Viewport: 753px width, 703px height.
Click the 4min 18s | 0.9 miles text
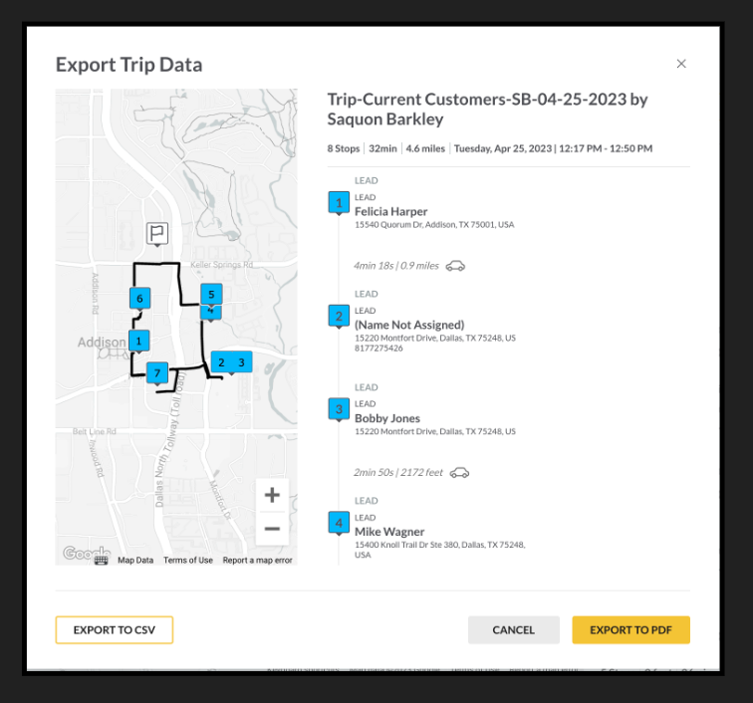point(396,266)
